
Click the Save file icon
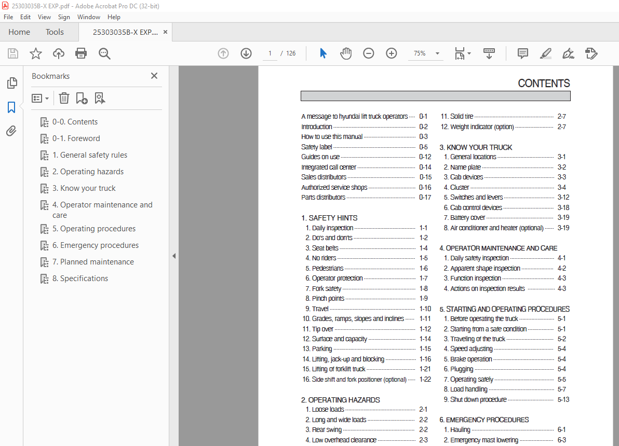(x=13, y=53)
